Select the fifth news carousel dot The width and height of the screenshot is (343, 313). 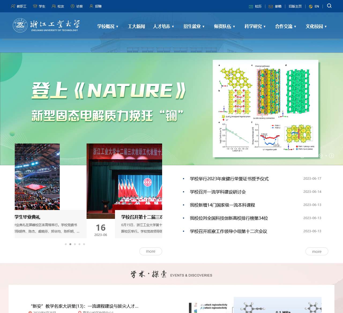click(84, 244)
